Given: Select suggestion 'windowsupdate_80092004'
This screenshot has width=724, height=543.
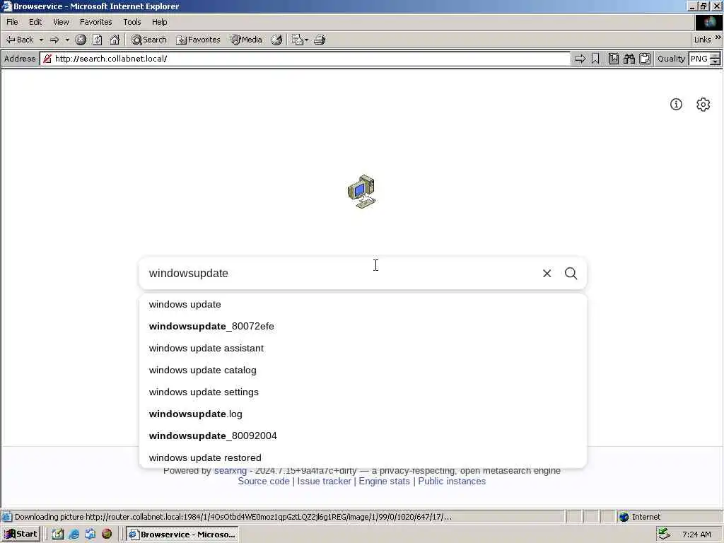Looking at the screenshot, I should point(363,436).
